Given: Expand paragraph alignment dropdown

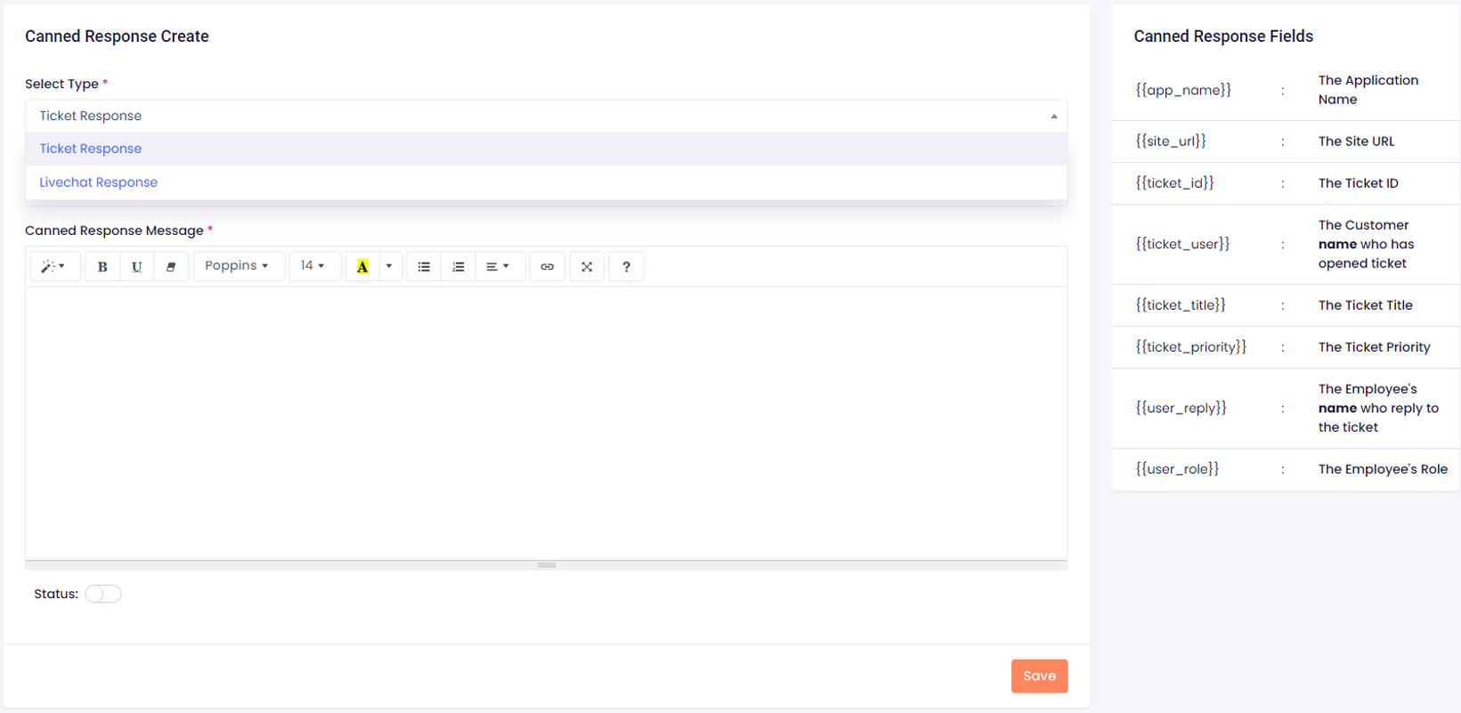Looking at the screenshot, I should point(498,266).
